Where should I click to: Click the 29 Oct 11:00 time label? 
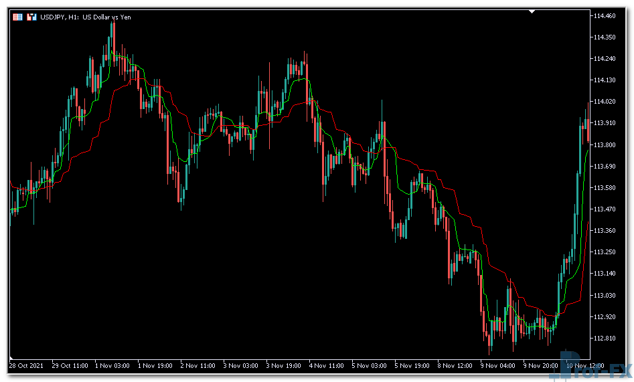point(70,365)
